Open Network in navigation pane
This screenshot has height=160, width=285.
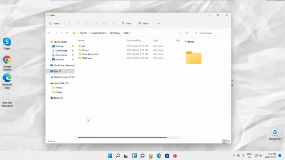57,98
